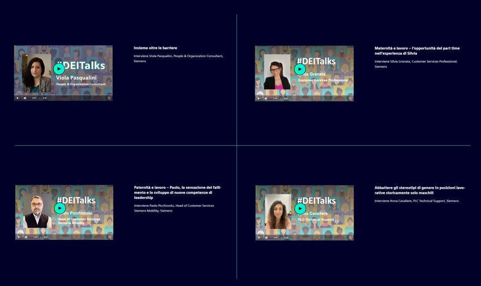Image resolution: width=481 pixels, height=286 pixels.
Task: Mute the Silvia Granata video sound
Action: click(x=266, y=99)
